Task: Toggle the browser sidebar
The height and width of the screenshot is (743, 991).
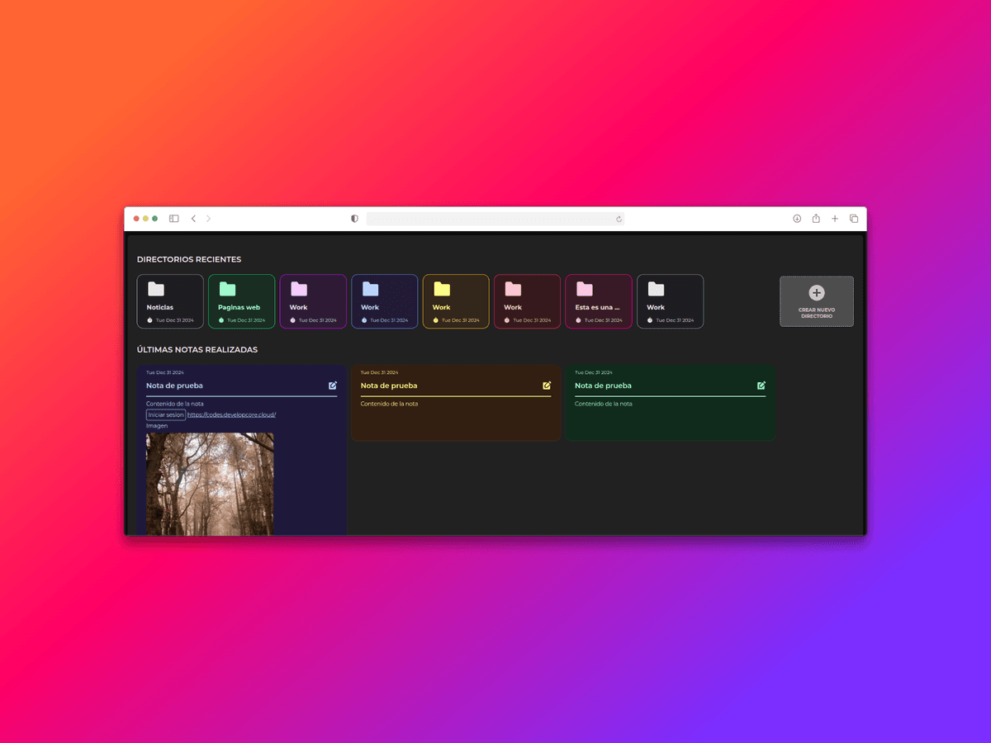Action: [173, 219]
